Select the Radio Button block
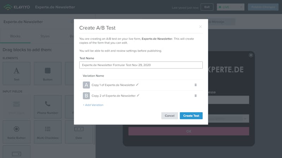 tap(17, 132)
